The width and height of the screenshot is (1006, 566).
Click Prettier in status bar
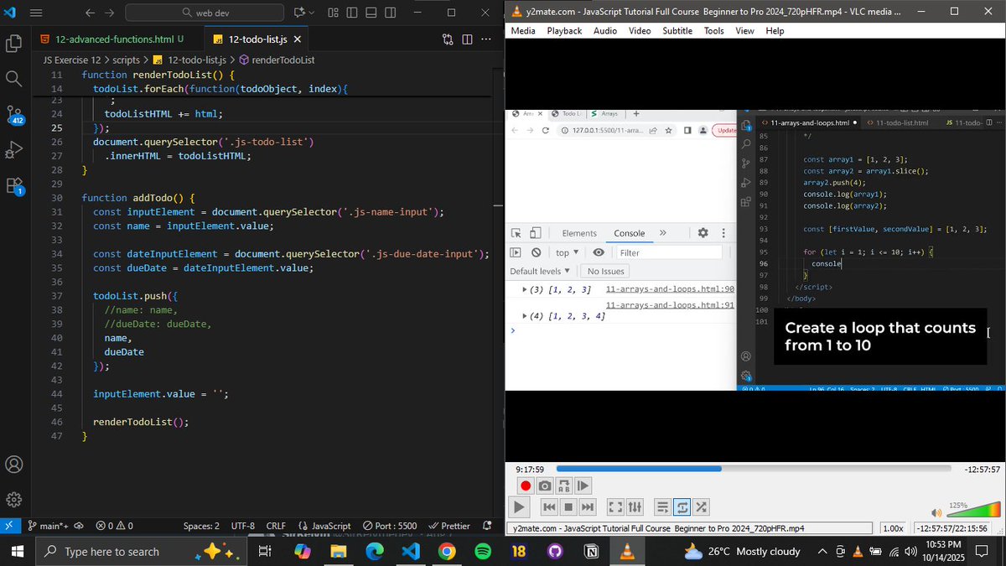click(449, 526)
